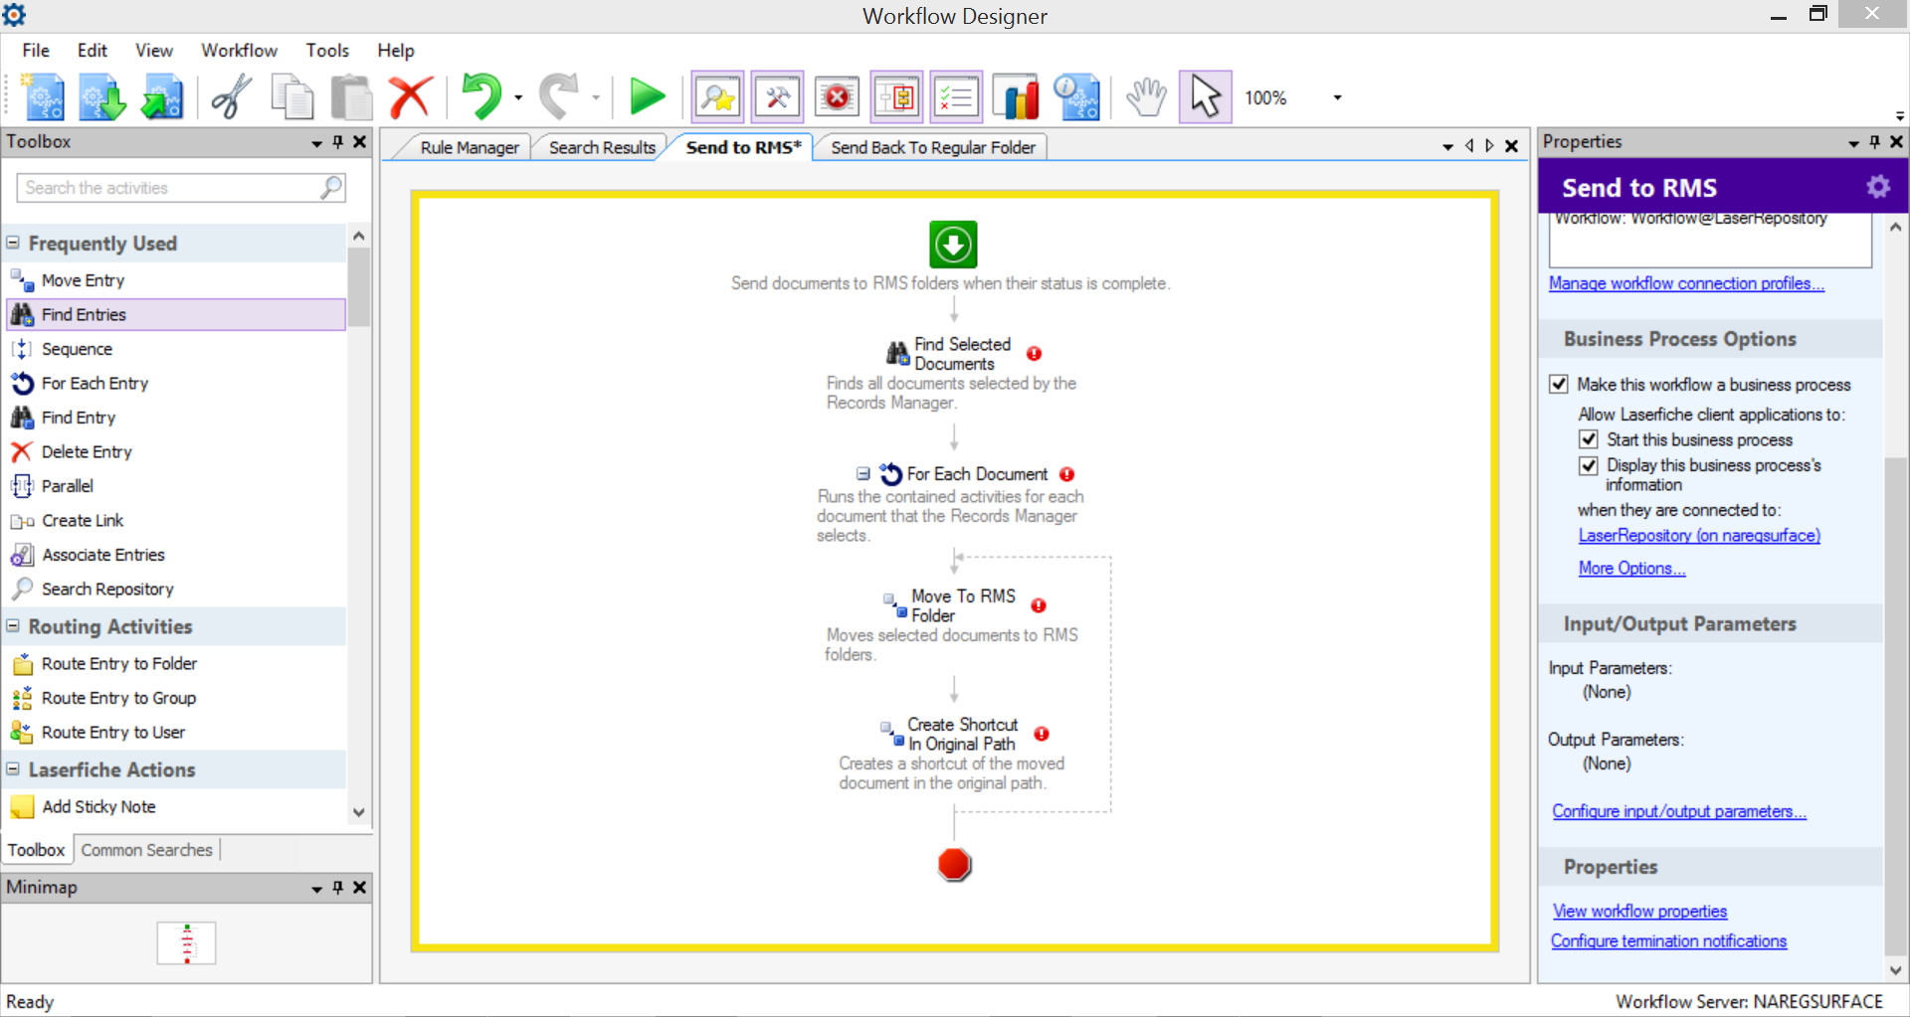Toggle Make this workflow a business process

click(1559, 385)
